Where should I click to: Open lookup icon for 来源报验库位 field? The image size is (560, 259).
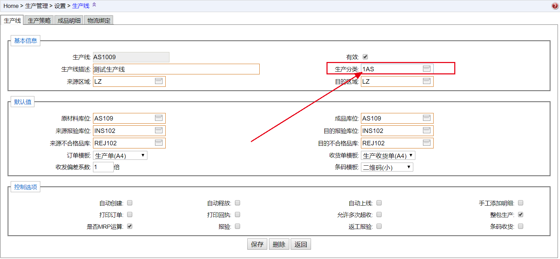[x=159, y=130]
